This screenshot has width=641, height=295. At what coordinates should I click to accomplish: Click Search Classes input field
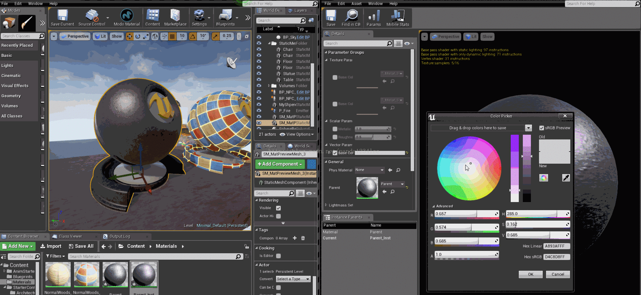[x=23, y=36]
